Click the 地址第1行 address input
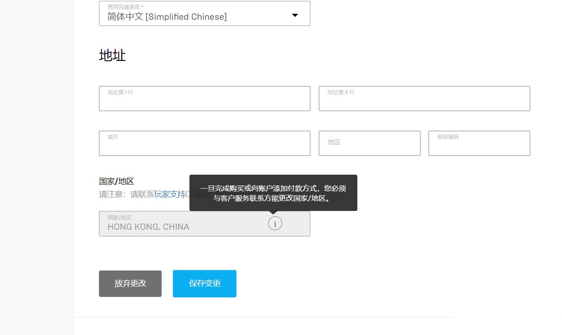This screenshot has height=335, width=562. [205, 99]
